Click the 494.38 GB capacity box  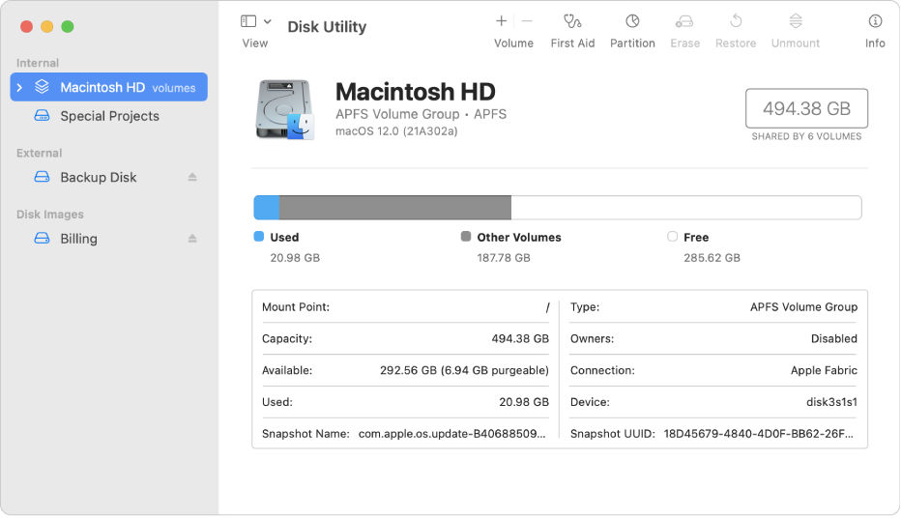coord(806,109)
